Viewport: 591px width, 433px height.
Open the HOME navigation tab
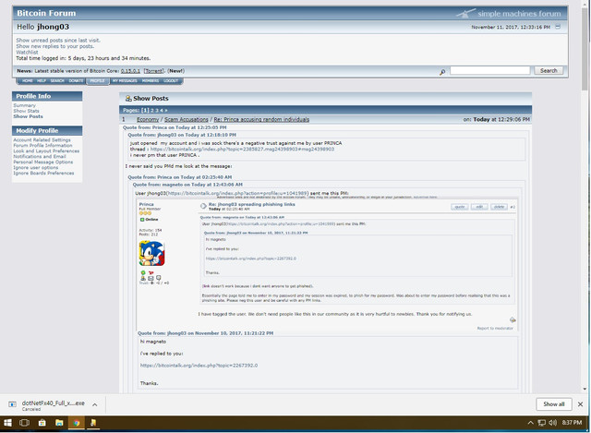click(27, 81)
